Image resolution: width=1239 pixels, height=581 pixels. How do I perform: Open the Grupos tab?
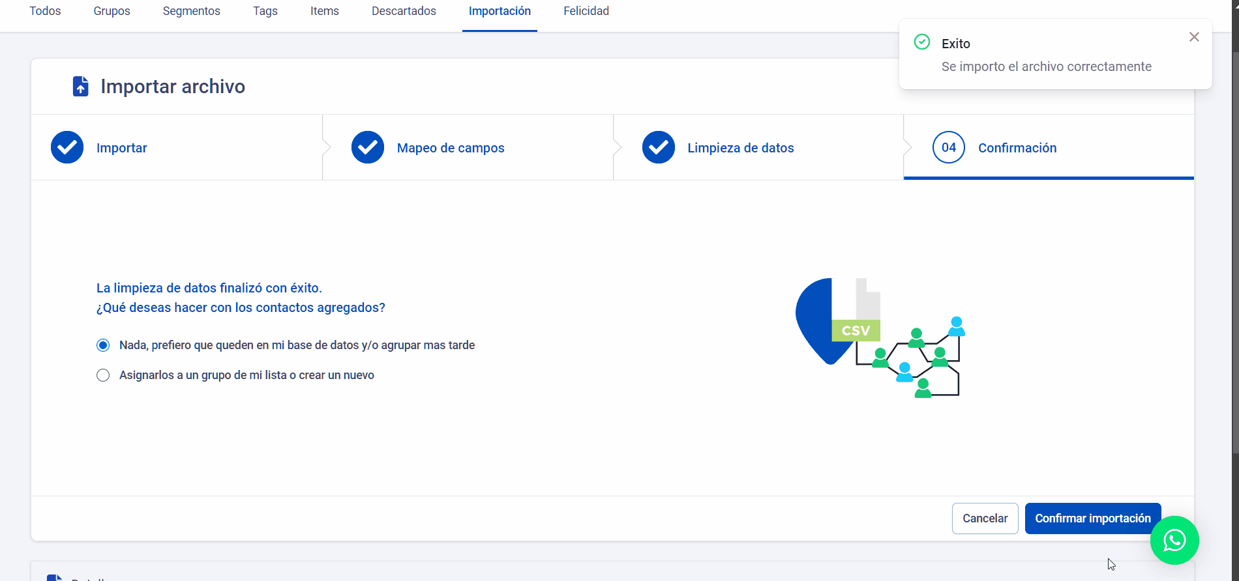(x=112, y=11)
